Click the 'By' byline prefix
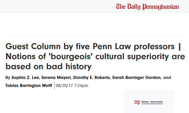The image size is (189, 113). [8, 78]
